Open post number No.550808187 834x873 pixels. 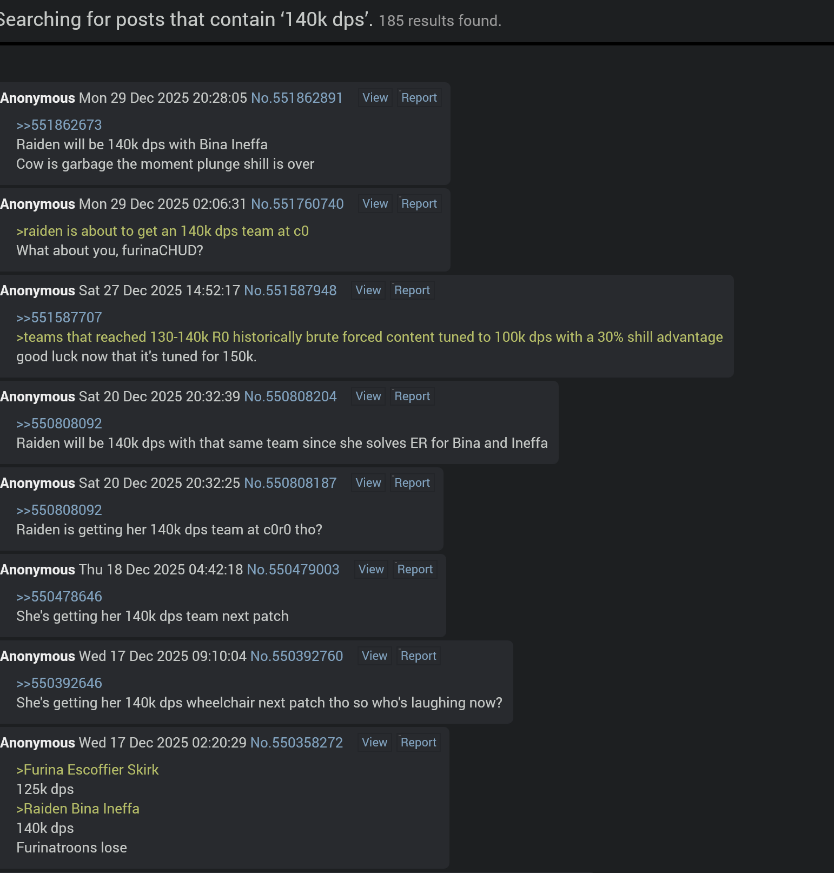point(290,483)
